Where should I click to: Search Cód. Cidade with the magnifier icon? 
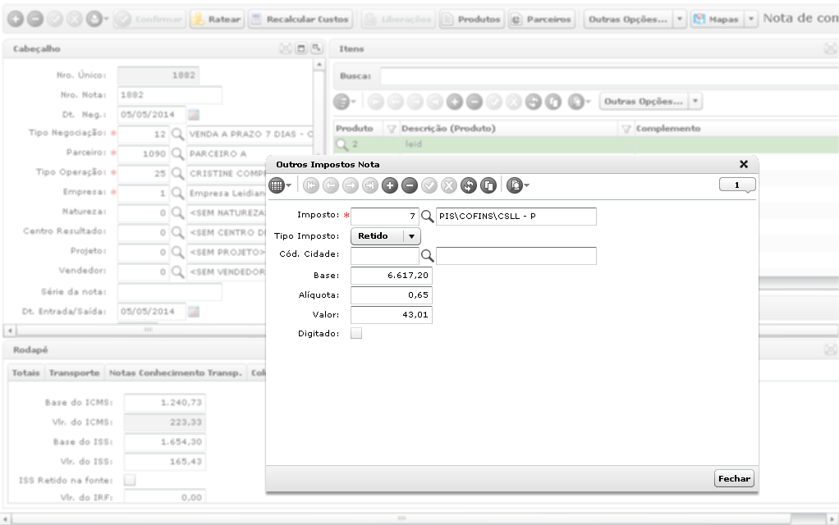(x=427, y=256)
